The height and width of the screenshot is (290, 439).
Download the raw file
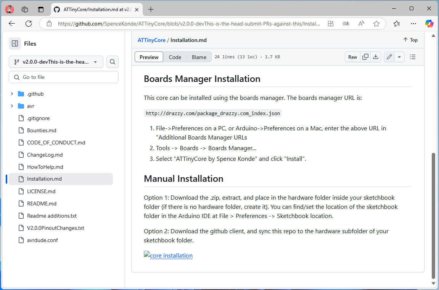coord(376,57)
